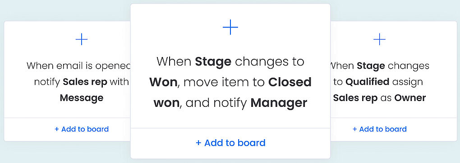Add the Qualified assign recipe to board
This screenshot has width=460, height=163.
[379, 129]
